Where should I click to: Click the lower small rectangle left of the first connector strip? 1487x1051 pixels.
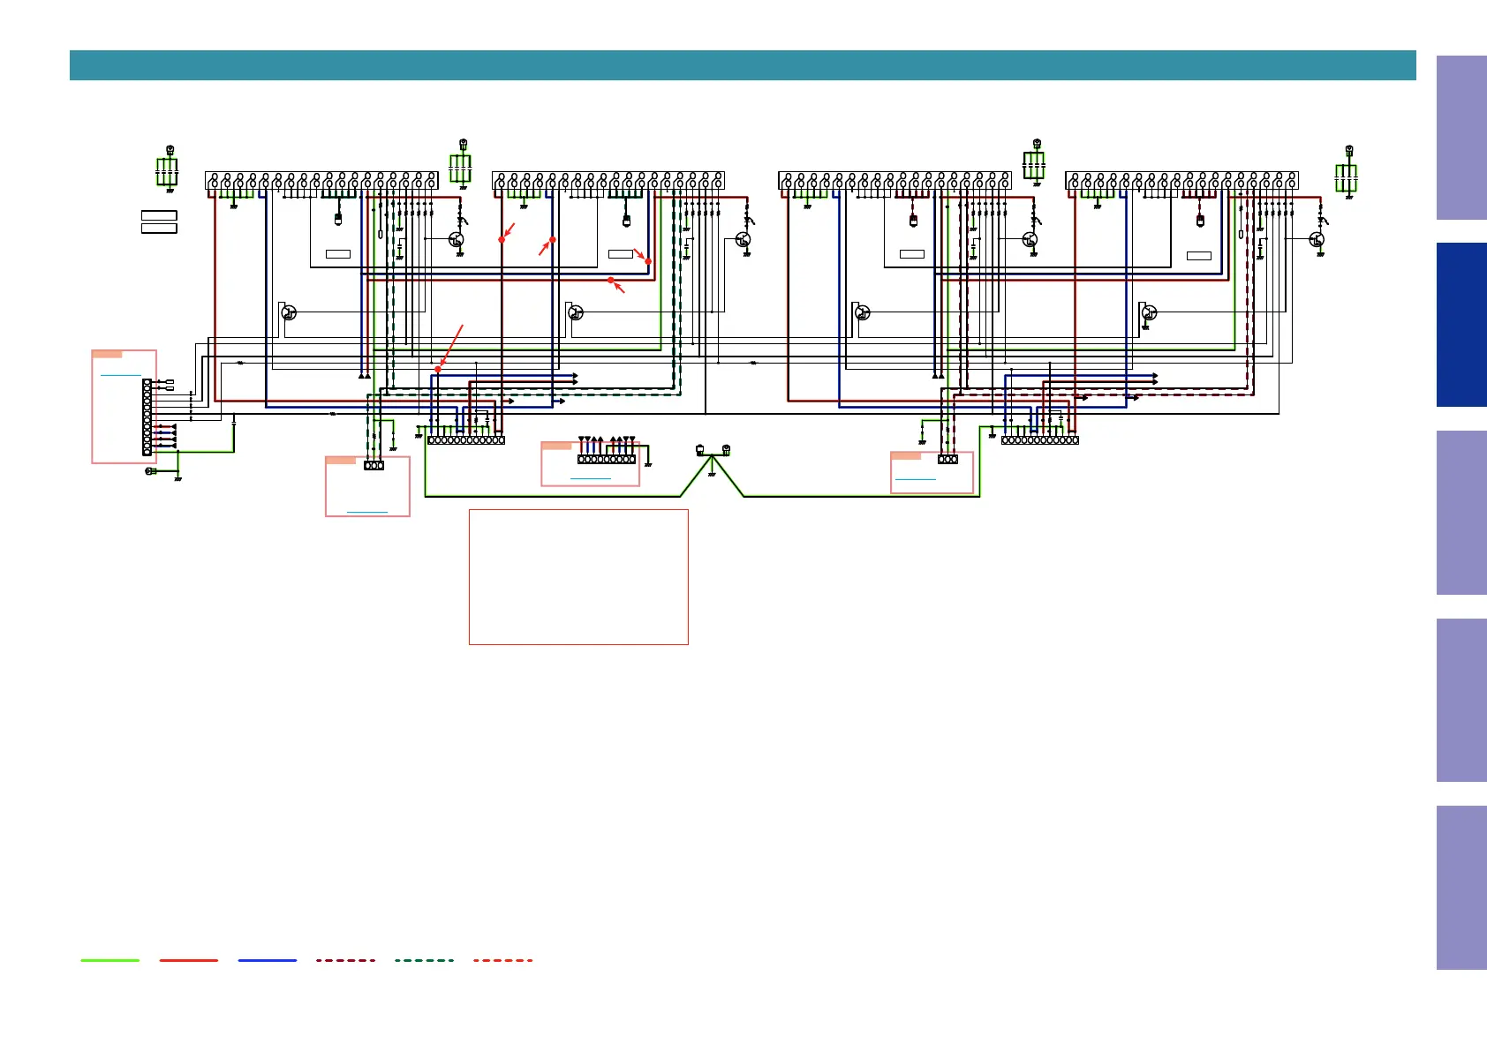pyautogui.click(x=159, y=229)
